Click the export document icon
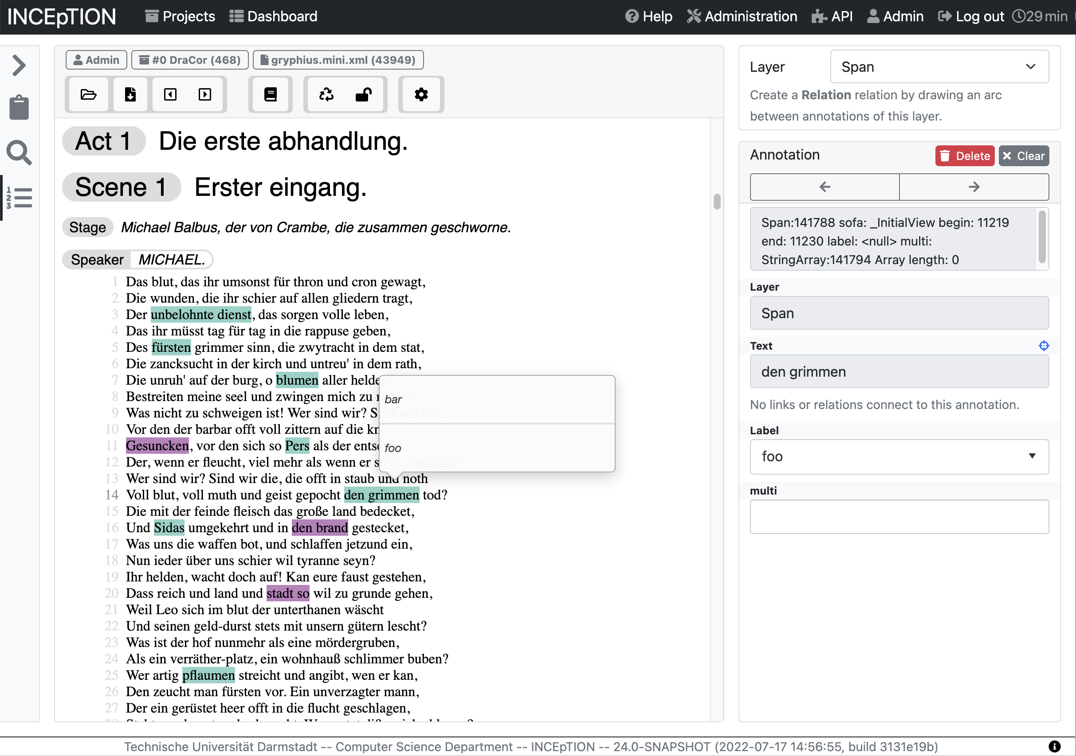This screenshot has height=756, width=1076. pyautogui.click(x=130, y=94)
